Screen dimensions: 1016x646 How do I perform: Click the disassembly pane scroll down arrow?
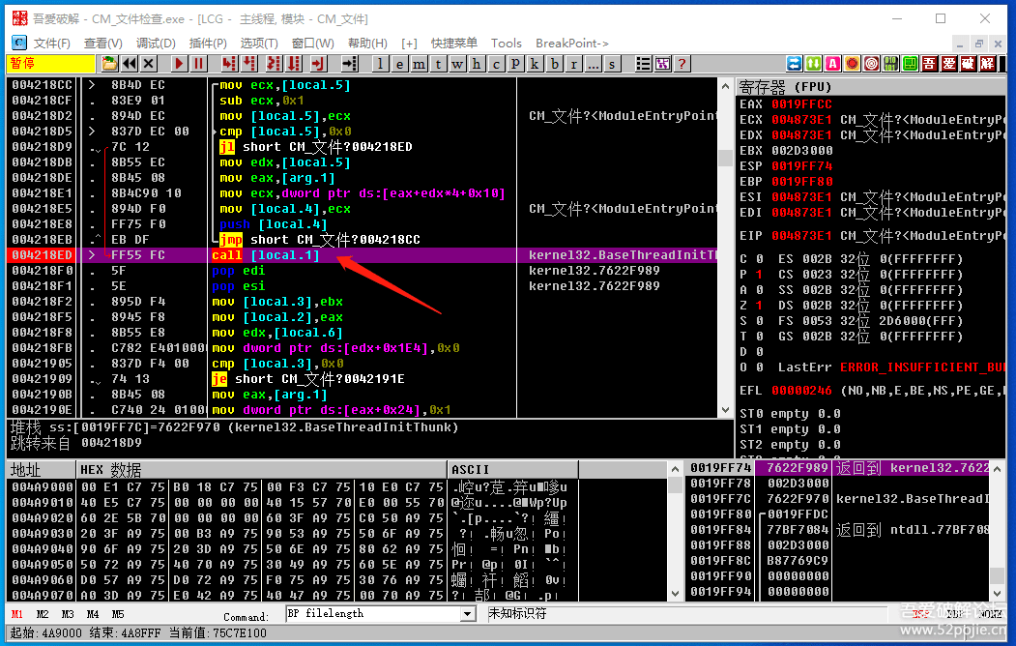(726, 410)
